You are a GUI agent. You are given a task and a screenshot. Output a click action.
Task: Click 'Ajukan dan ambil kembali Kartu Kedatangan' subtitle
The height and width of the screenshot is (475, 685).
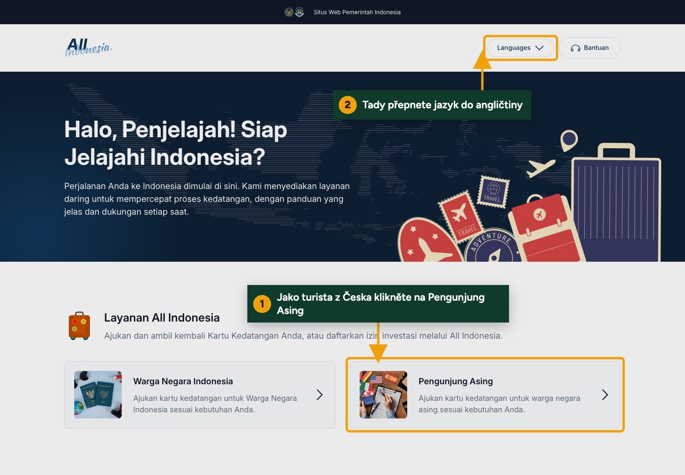point(303,336)
